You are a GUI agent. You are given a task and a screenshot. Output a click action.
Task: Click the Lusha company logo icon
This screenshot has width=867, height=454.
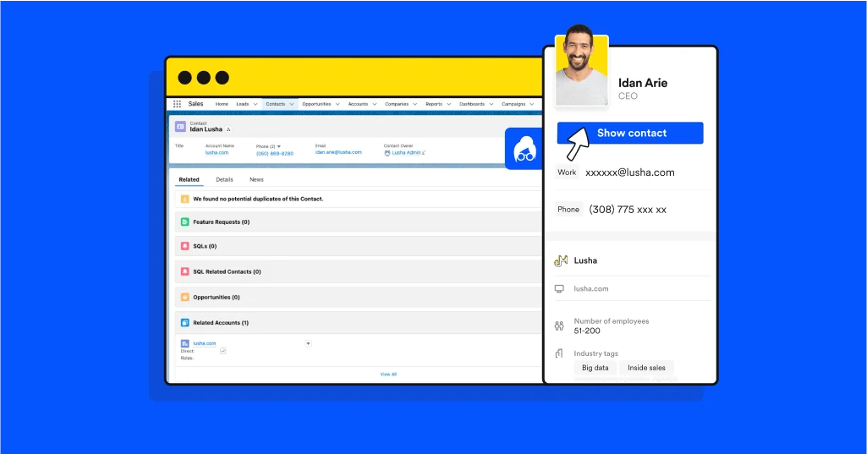[561, 260]
